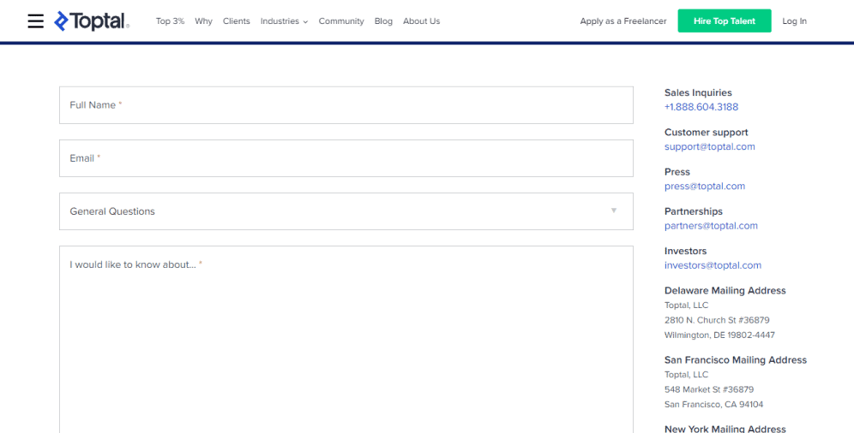Select the Press heading text
This screenshot has height=433, width=854.
point(677,172)
